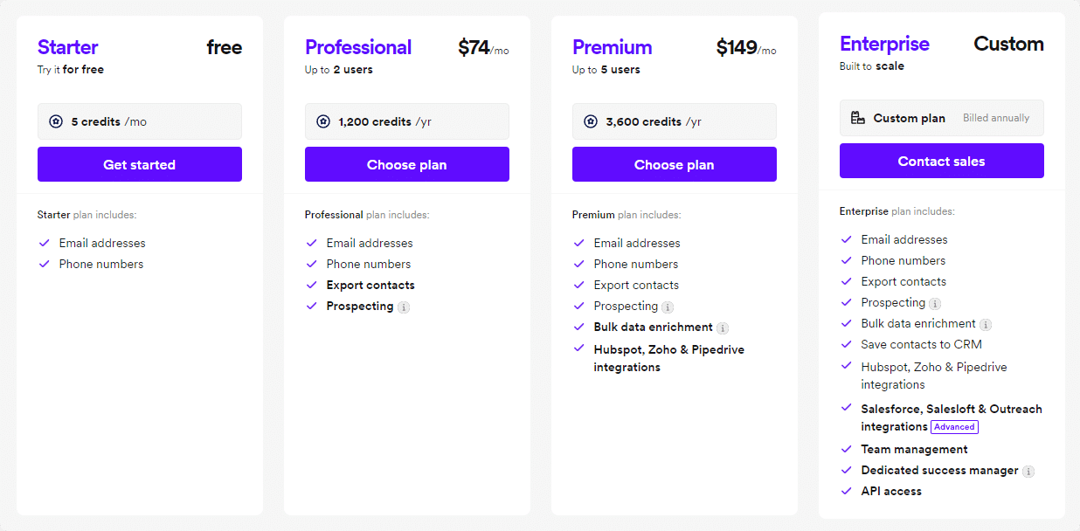The width and height of the screenshot is (1080, 531).
Task: Open the Dedicated success manager info icon
Action: pyautogui.click(x=1030, y=470)
